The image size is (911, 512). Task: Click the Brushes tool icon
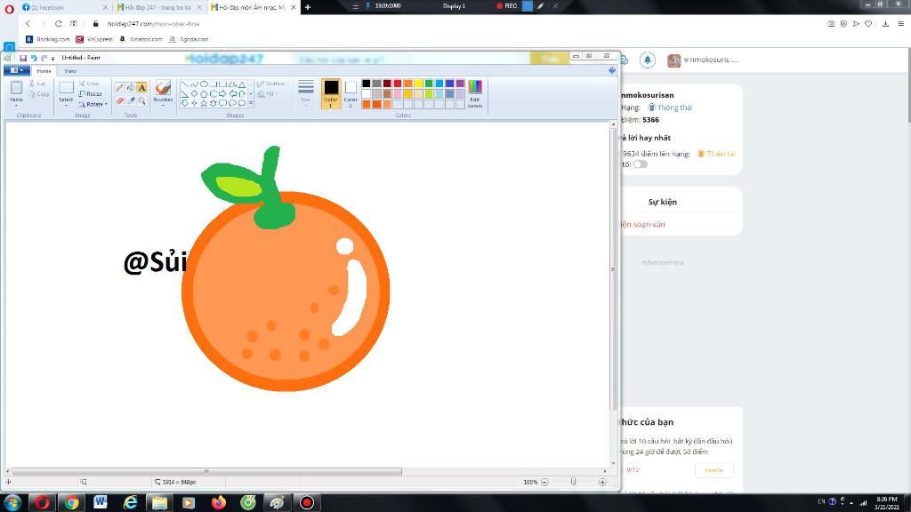163,88
